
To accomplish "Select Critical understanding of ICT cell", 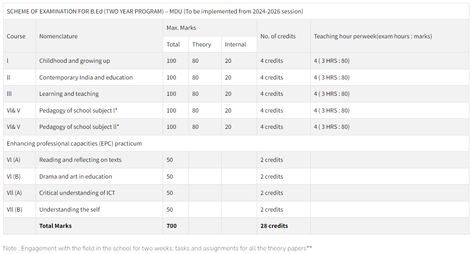I will (99, 193).
